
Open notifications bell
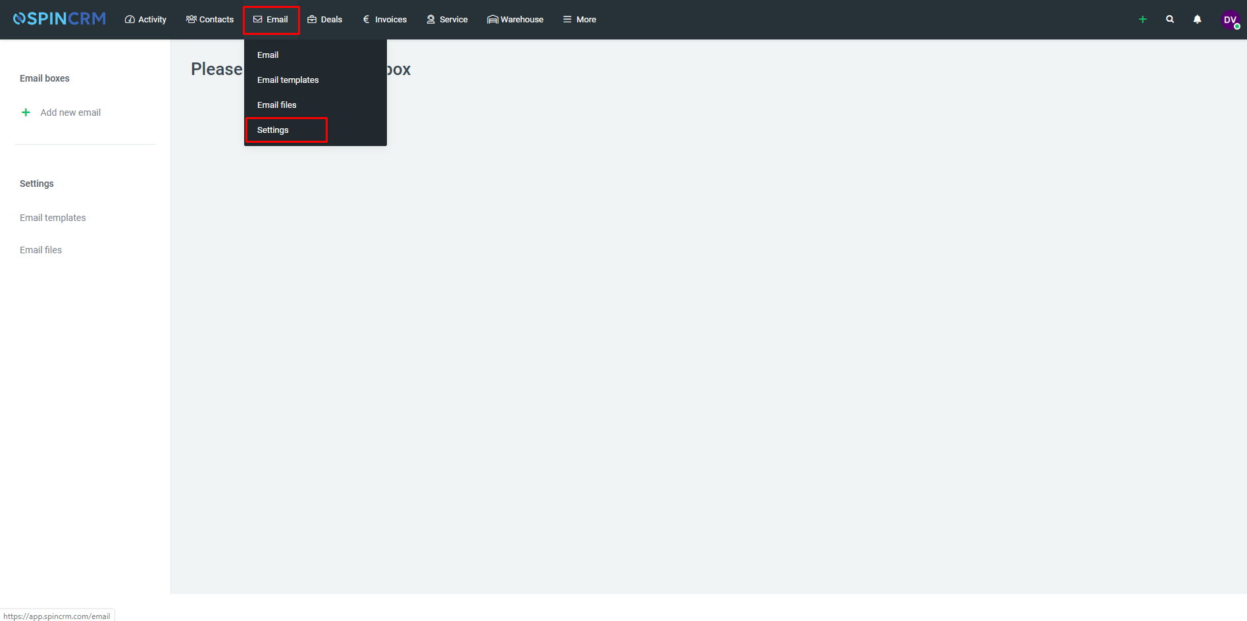tap(1198, 20)
